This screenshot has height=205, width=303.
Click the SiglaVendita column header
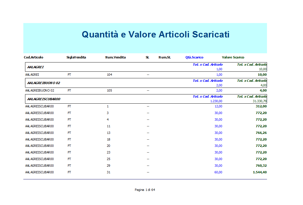coord(76,57)
